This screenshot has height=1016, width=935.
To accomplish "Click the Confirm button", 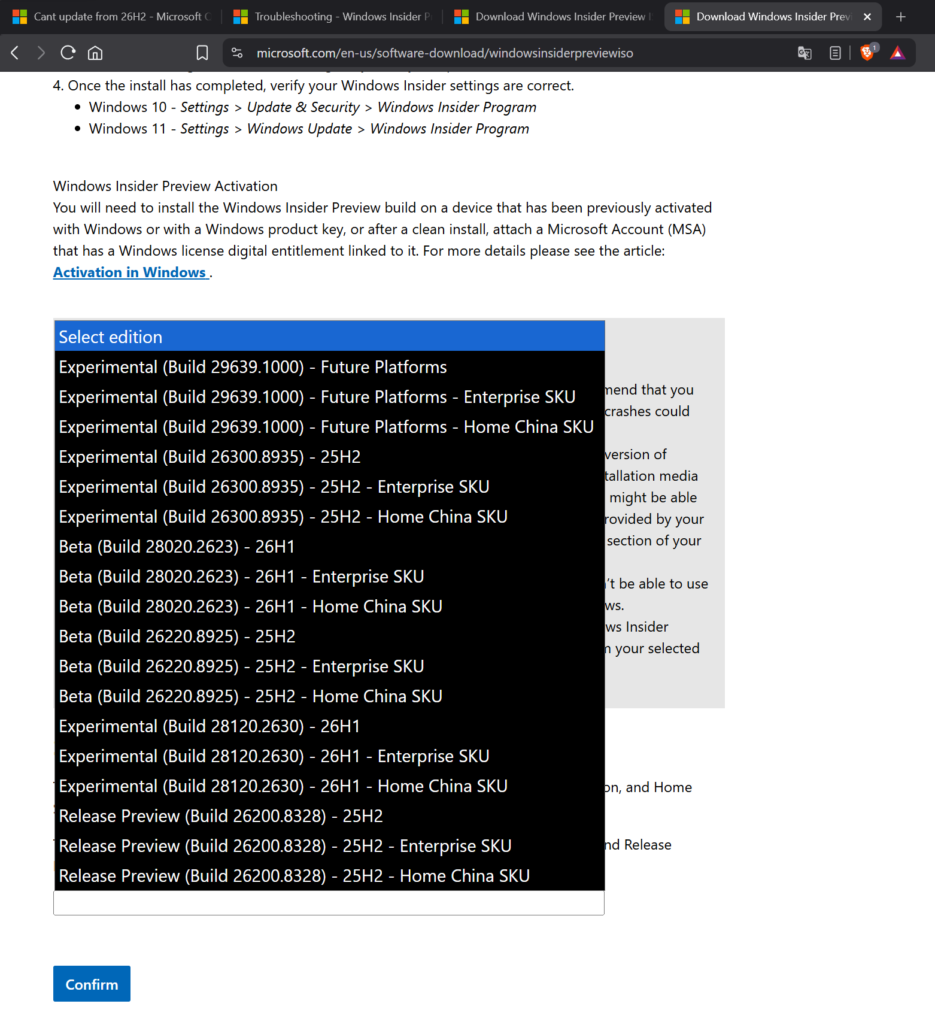I will click(x=92, y=984).
